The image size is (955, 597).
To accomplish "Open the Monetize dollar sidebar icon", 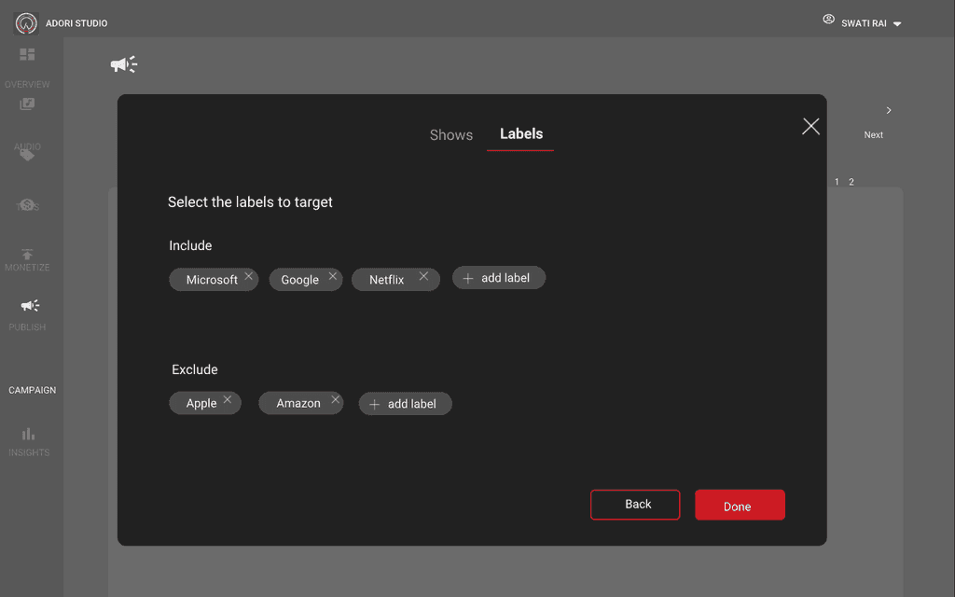I will (x=27, y=204).
